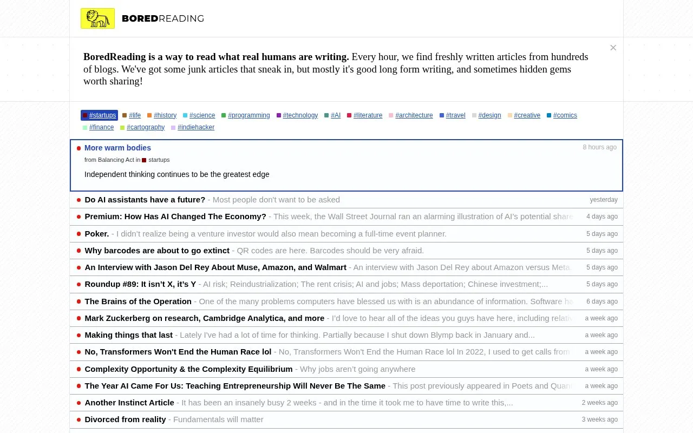Click the lion logo icon
693x433 pixels.
pyautogui.click(x=97, y=18)
